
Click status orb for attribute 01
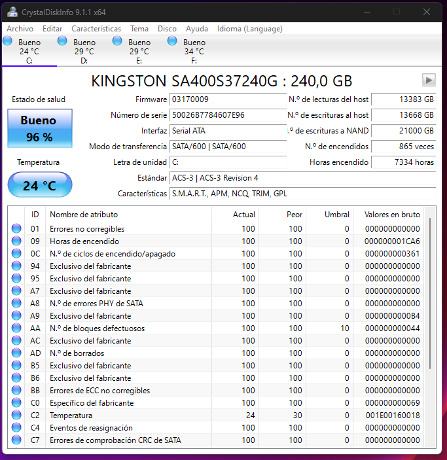16,228
